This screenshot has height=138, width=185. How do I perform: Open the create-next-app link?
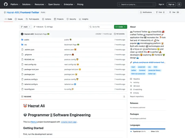point(69,122)
